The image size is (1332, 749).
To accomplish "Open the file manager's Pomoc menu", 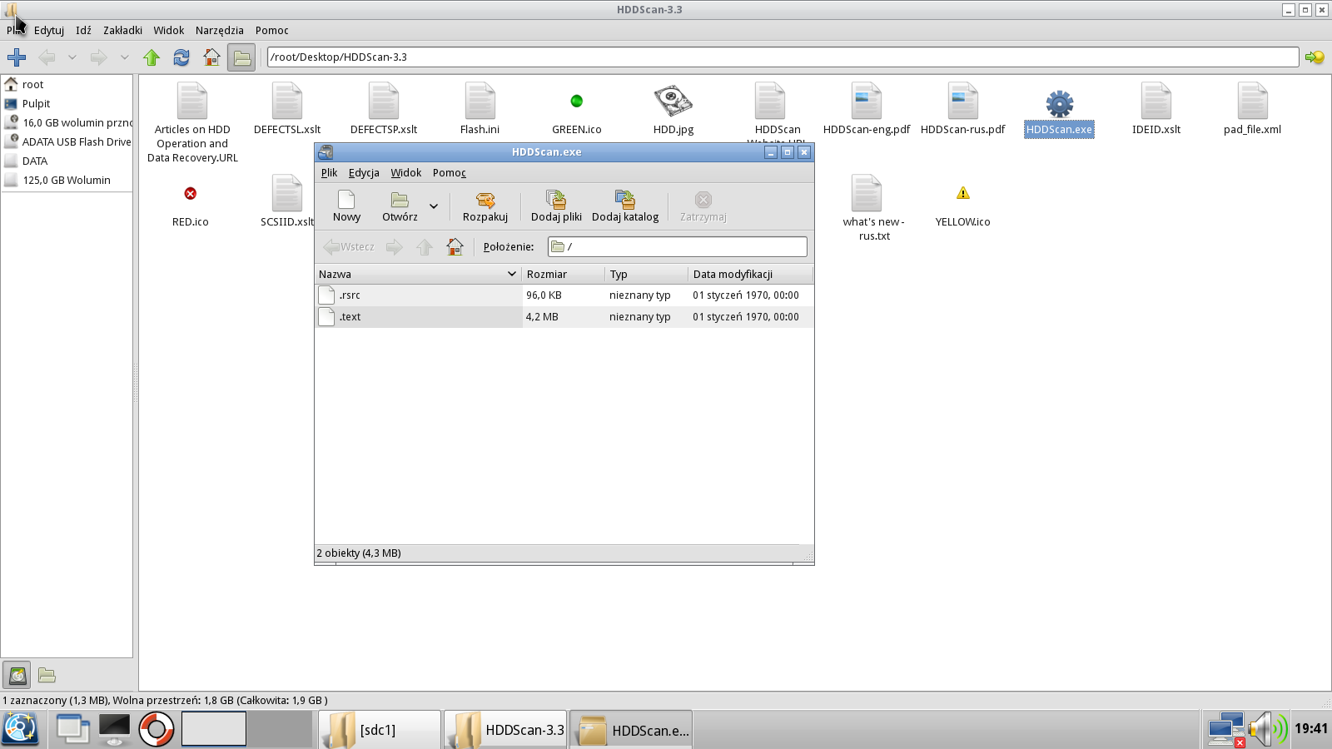I will point(272,30).
